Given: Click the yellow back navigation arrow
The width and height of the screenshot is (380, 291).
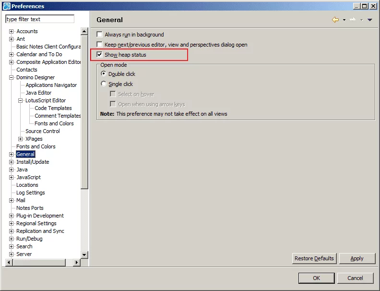Looking at the screenshot, I should tap(335, 20).
